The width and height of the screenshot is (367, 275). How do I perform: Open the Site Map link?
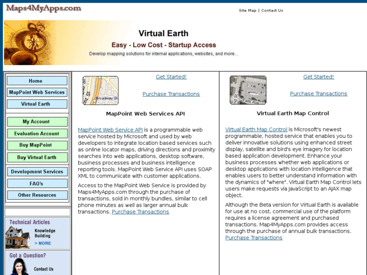click(x=247, y=11)
